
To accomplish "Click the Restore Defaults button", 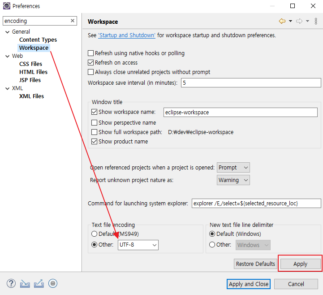I will coord(255,264).
